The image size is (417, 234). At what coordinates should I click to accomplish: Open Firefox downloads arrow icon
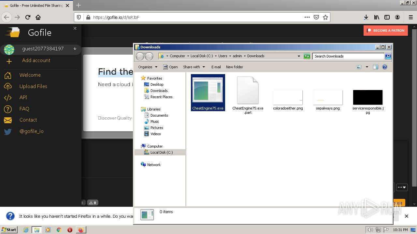tap(366, 17)
